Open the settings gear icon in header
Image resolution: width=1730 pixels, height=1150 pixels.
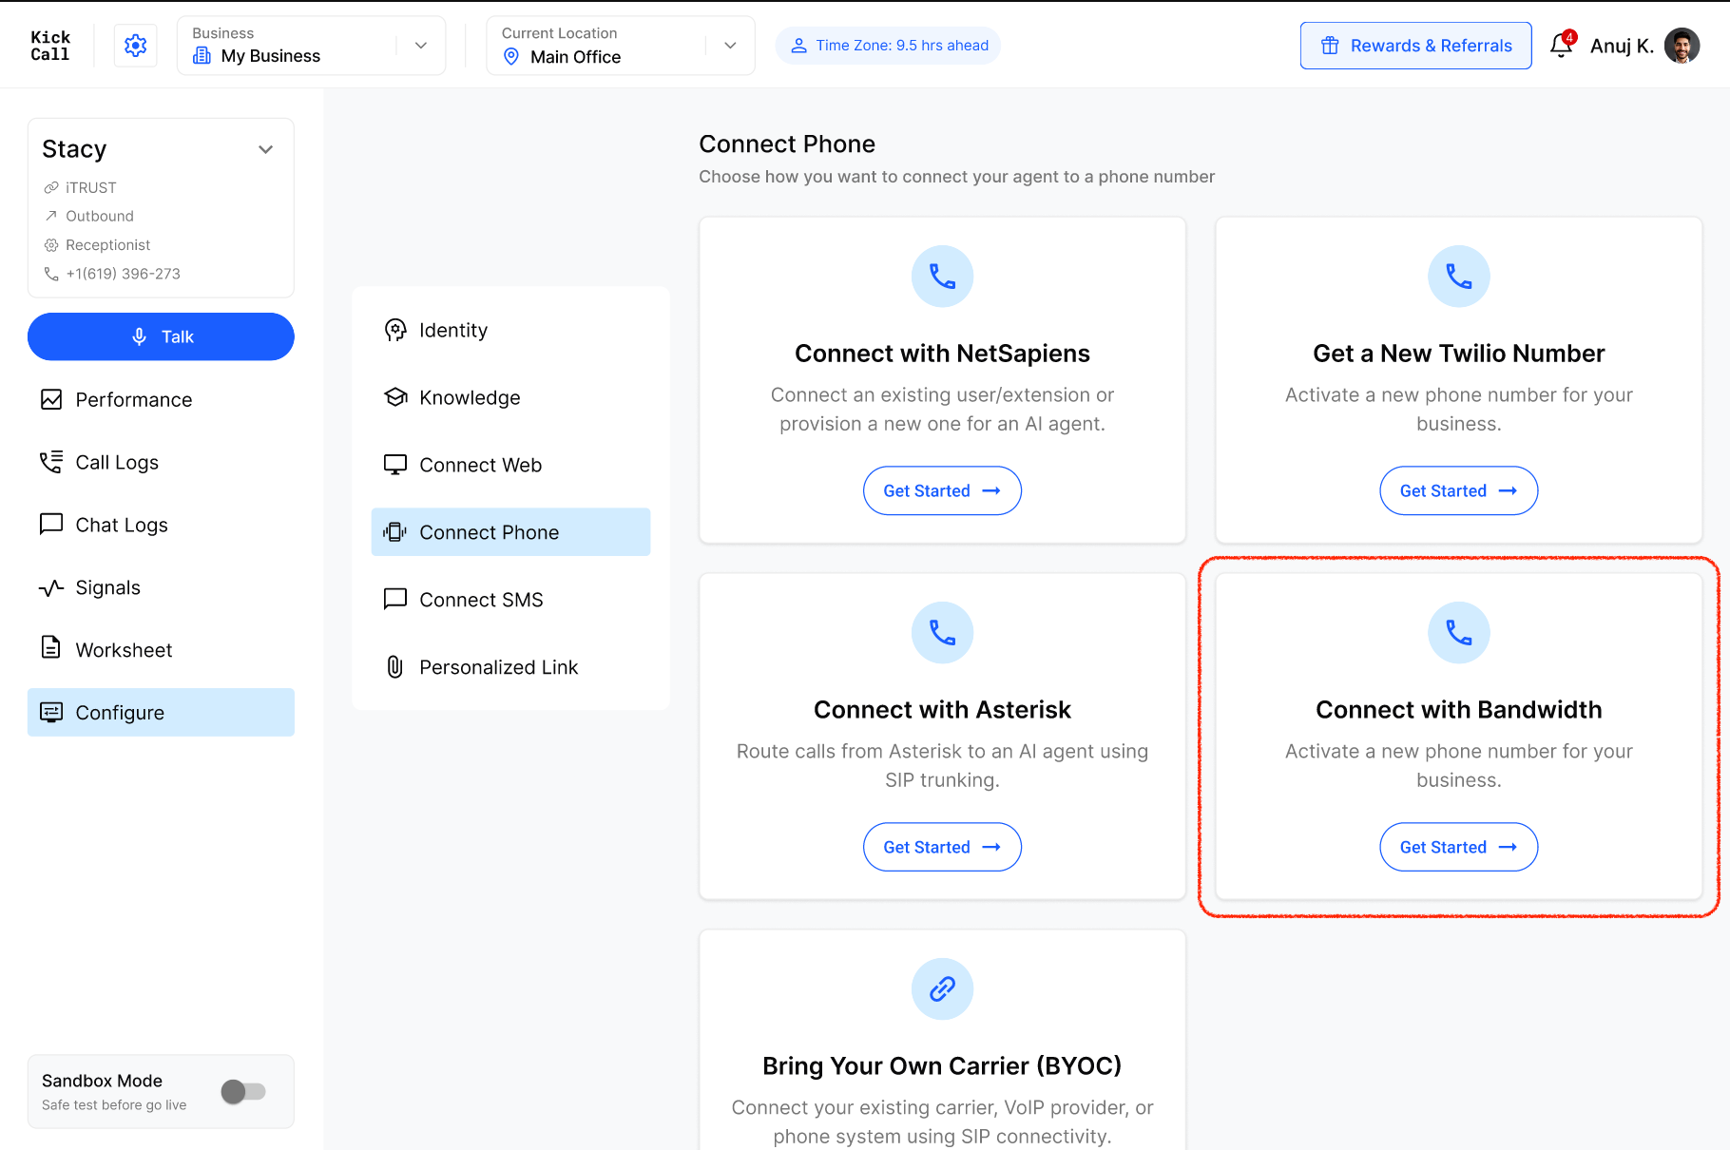[x=136, y=46]
